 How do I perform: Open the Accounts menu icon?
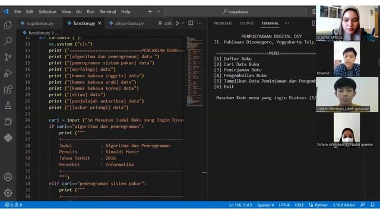[x=8, y=177]
